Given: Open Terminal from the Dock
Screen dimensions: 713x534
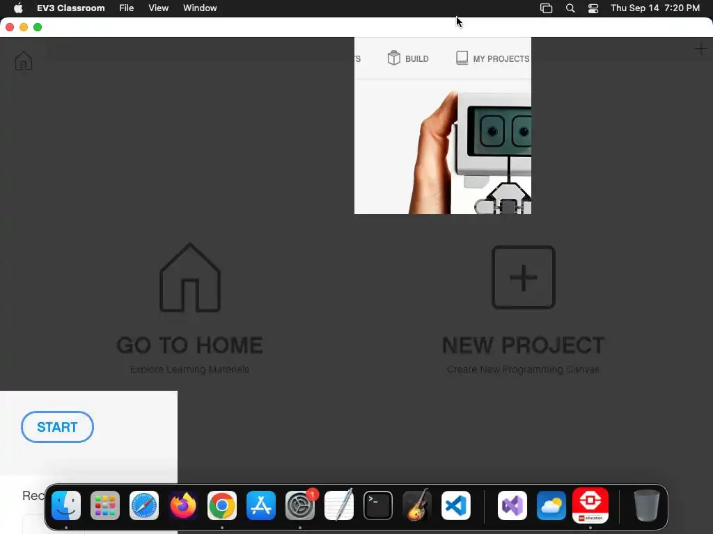Looking at the screenshot, I should [378, 505].
